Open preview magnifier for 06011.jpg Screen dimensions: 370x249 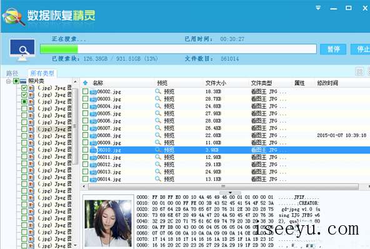click(x=158, y=157)
